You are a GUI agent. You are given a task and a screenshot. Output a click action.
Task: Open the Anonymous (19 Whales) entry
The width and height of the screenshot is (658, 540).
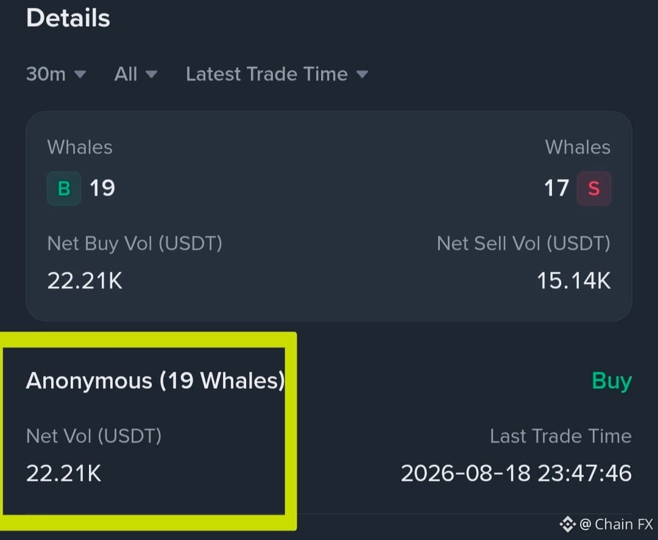tap(155, 381)
